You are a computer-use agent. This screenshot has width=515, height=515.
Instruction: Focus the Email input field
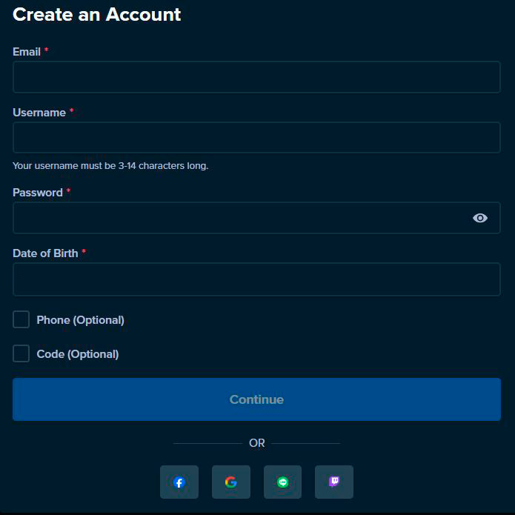(x=256, y=77)
